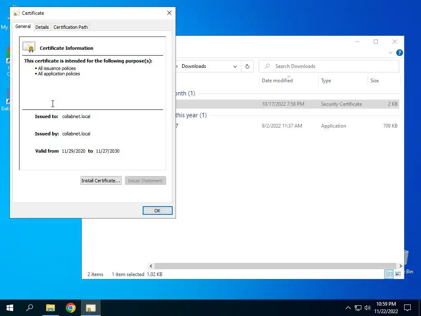This screenshot has height=316, width=421.
Task: Click OK in the Certificate dialog
Action: pos(157,211)
